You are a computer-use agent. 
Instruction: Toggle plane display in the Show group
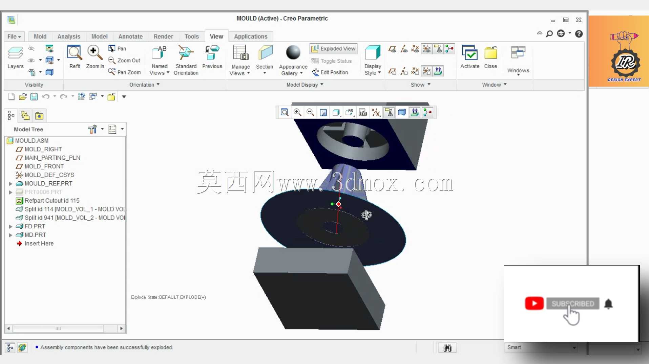[x=392, y=49]
